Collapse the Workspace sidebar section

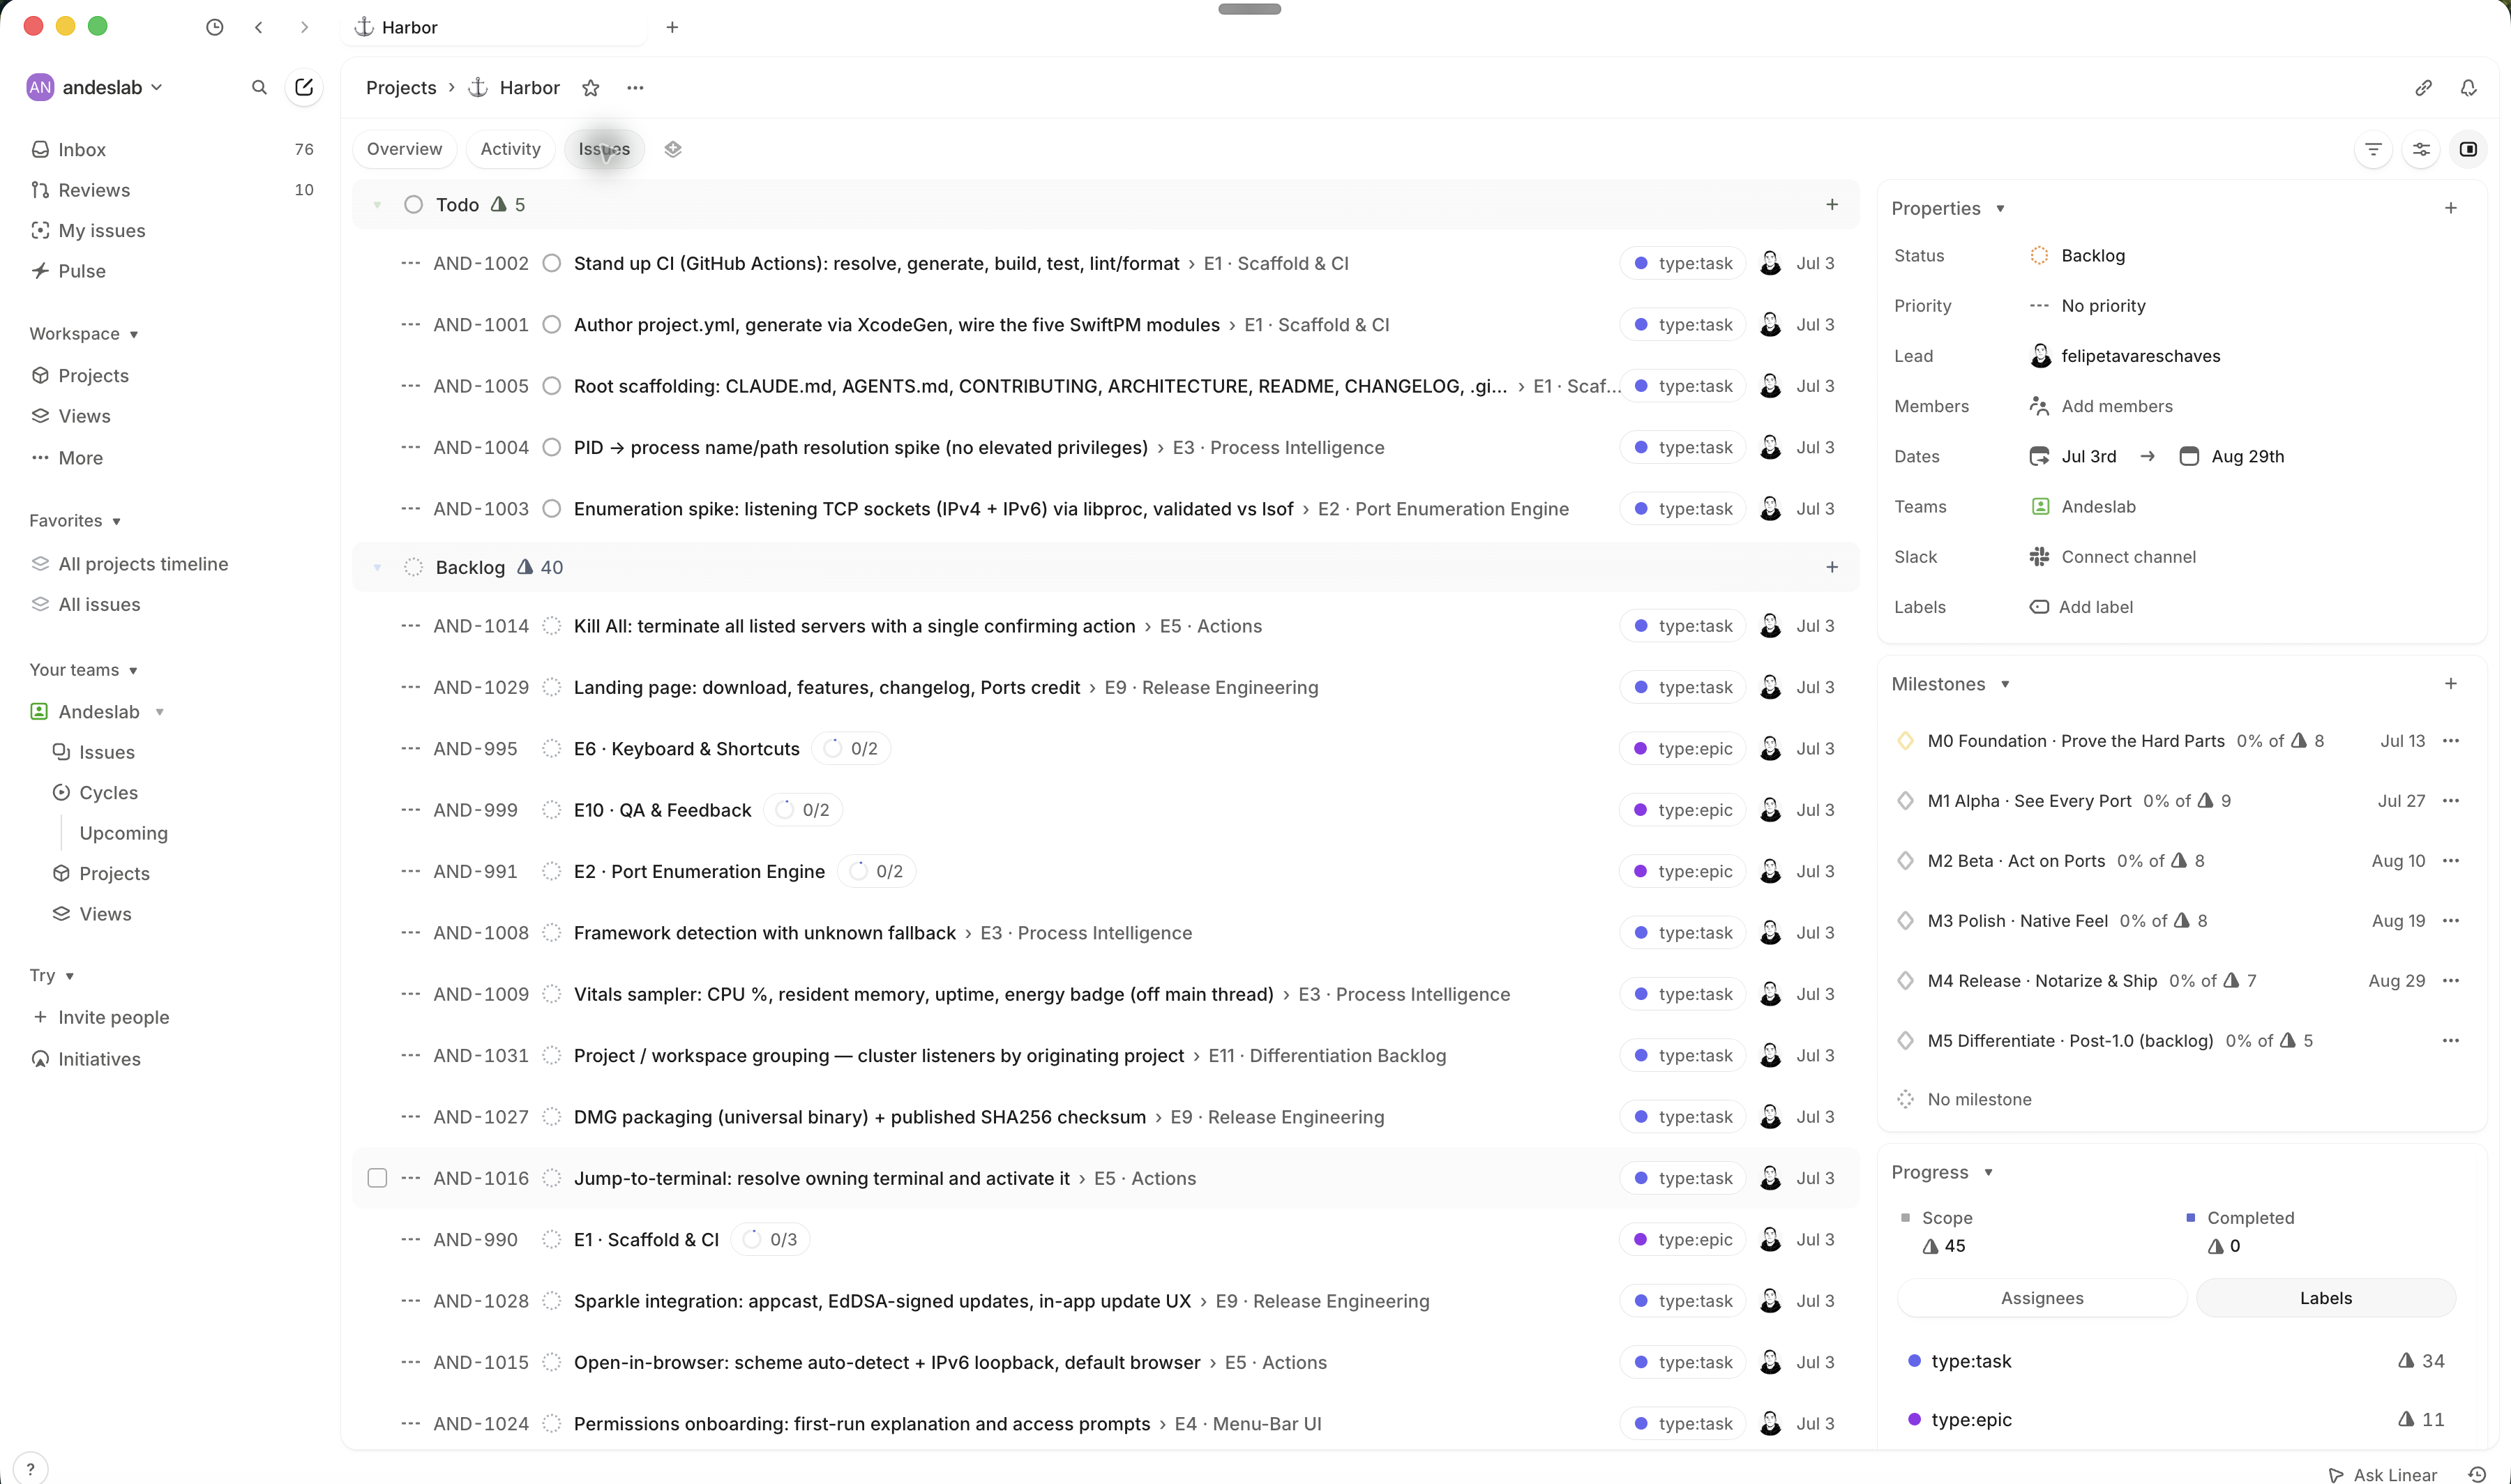tap(84, 334)
